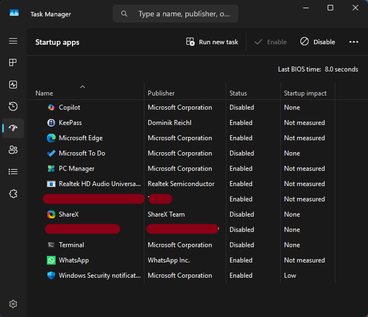Screen dimensions: 368x317
Task: Sort list by Name column header
Action: [44, 93]
